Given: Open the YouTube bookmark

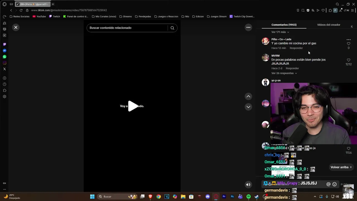Looking at the screenshot, I should tap(39, 16).
